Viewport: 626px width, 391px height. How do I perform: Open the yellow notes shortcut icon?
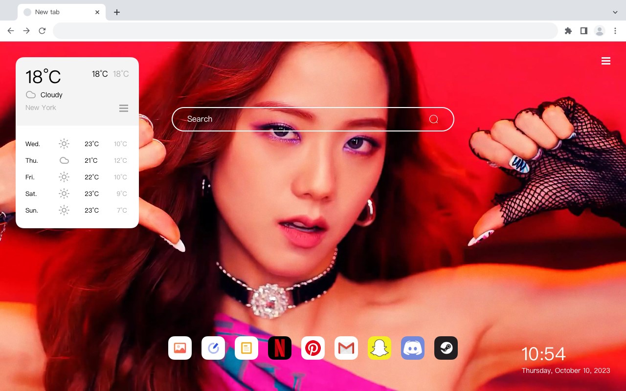(246, 348)
